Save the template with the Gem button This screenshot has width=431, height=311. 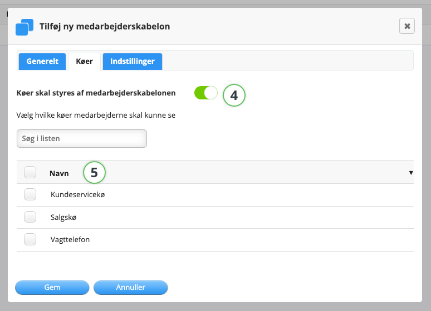(x=52, y=288)
